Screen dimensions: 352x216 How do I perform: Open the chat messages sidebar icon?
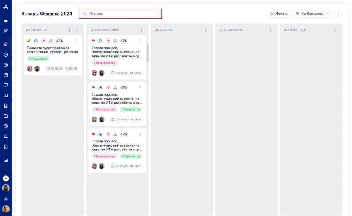pyautogui.click(x=6, y=85)
